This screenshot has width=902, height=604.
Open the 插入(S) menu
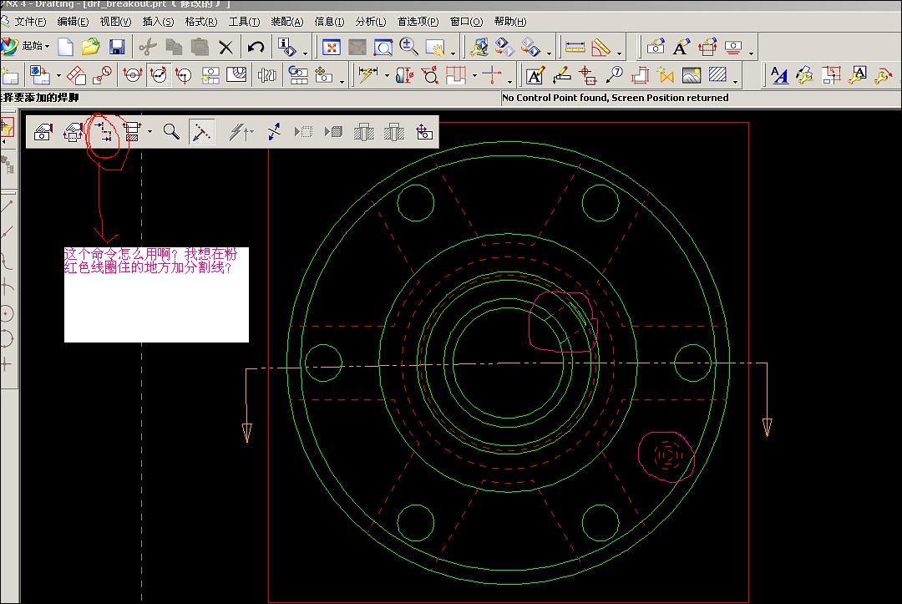(158, 22)
